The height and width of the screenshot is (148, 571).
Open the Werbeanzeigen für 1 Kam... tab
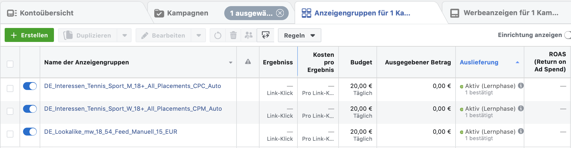coord(504,13)
